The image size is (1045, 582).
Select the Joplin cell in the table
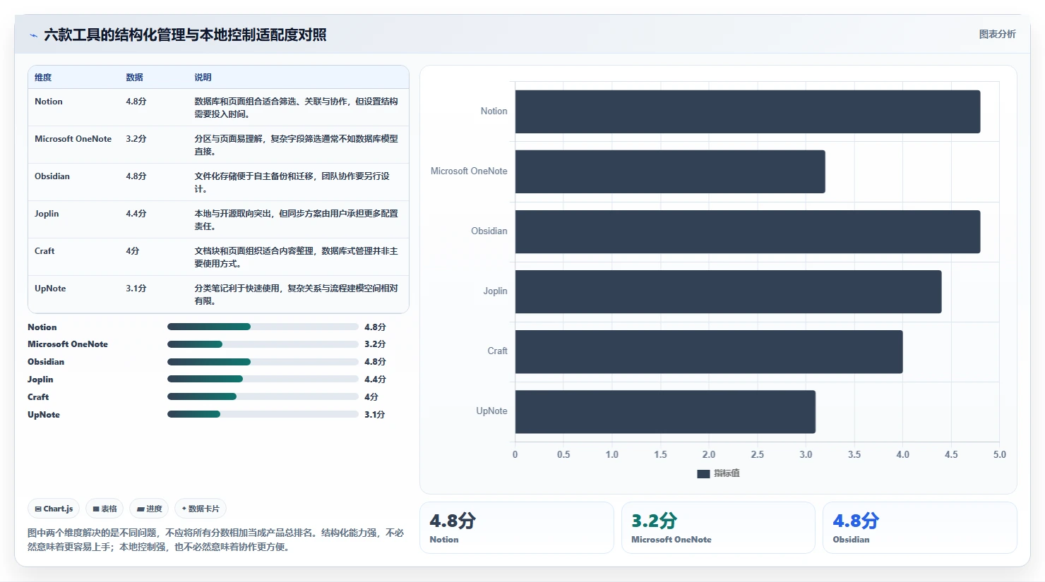click(47, 214)
